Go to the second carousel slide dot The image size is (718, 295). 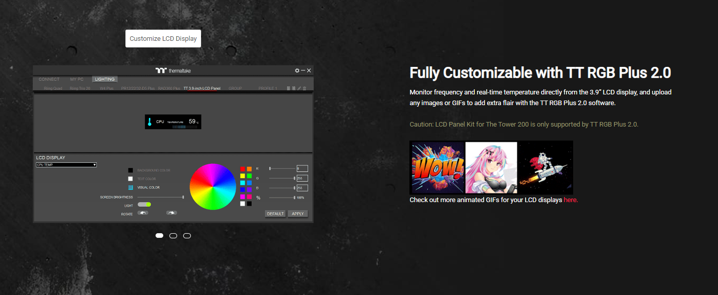tap(173, 235)
